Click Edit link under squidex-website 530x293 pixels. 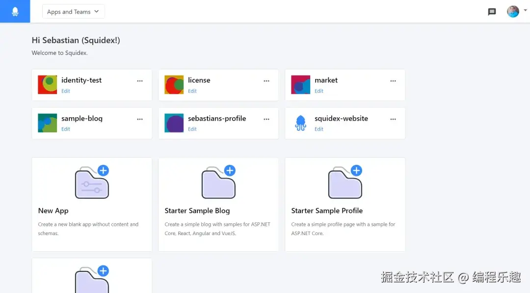tap(319, 129)
